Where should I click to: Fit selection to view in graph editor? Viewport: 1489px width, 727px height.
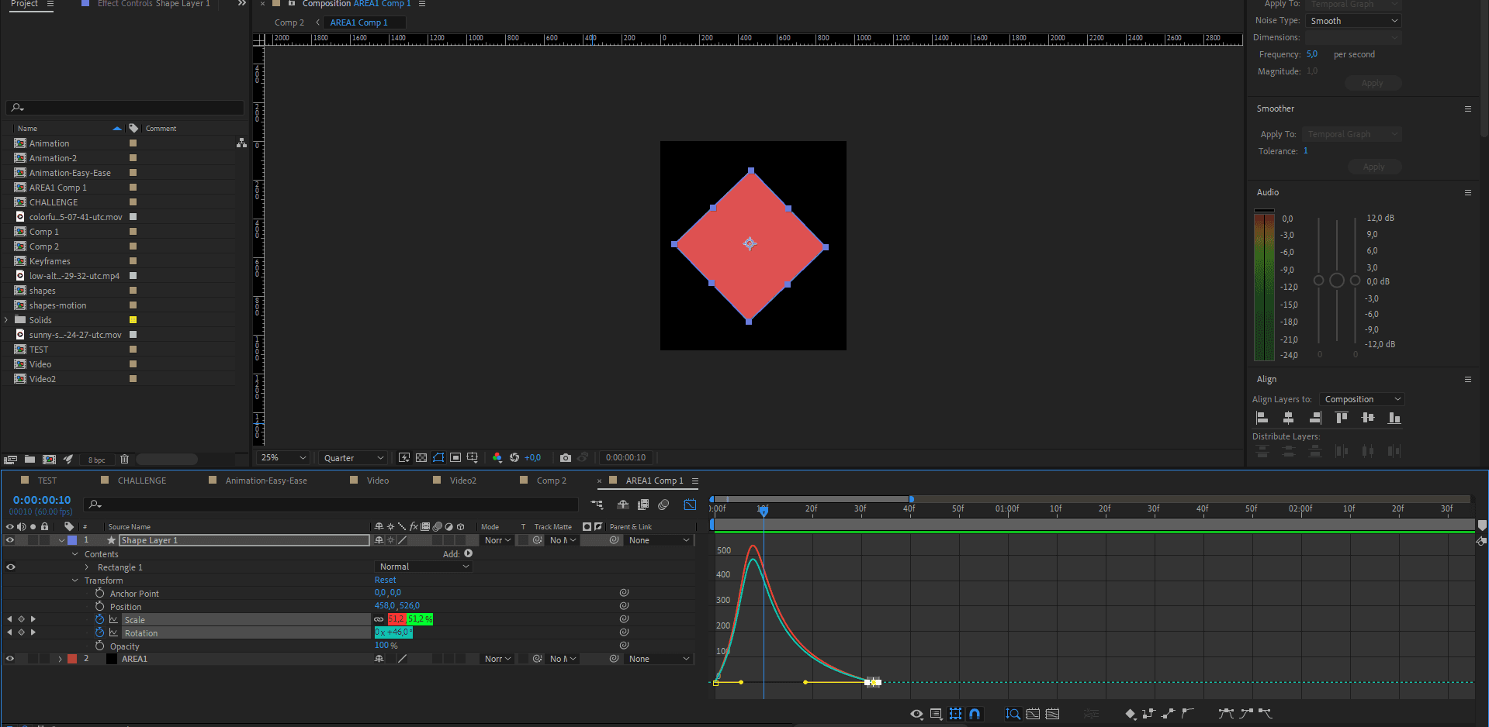(x=1033, y=714)
